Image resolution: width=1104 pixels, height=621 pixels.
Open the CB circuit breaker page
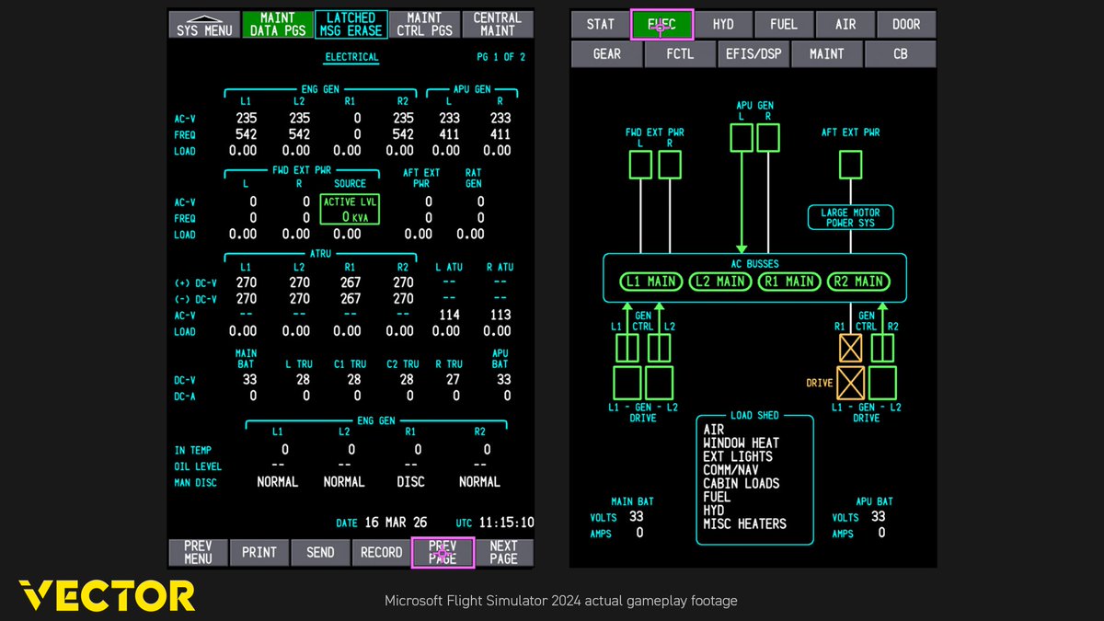[x=900, y=53]
